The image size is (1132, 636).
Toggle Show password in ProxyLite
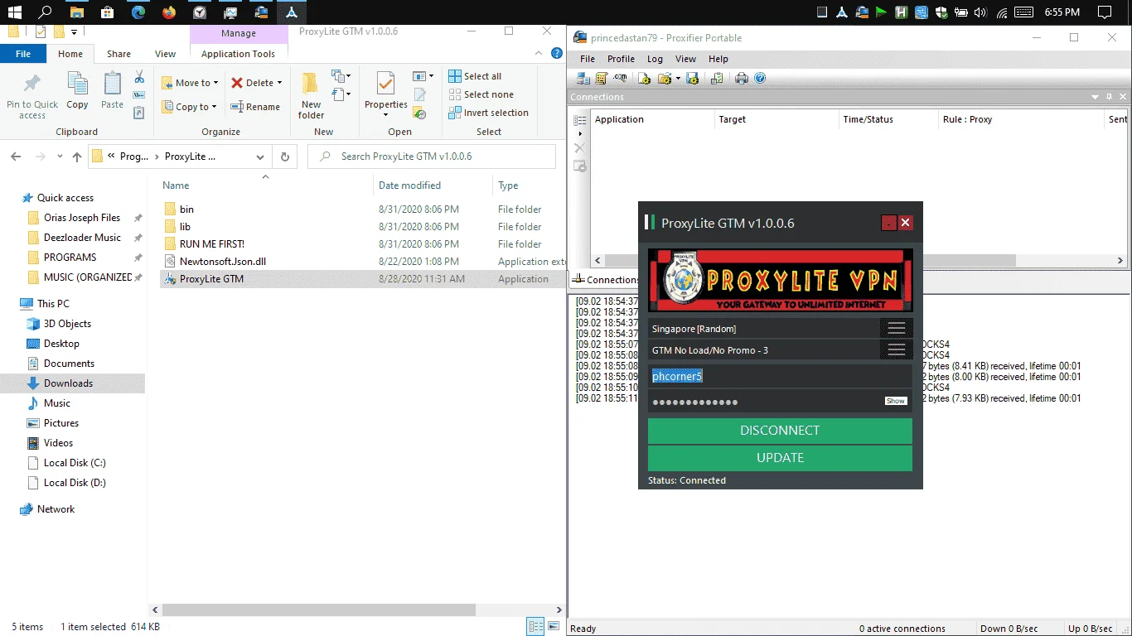[x=896, y=401]
